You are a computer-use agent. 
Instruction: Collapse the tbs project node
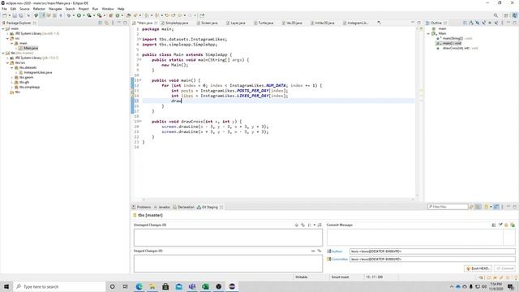[x=3, y=53]
